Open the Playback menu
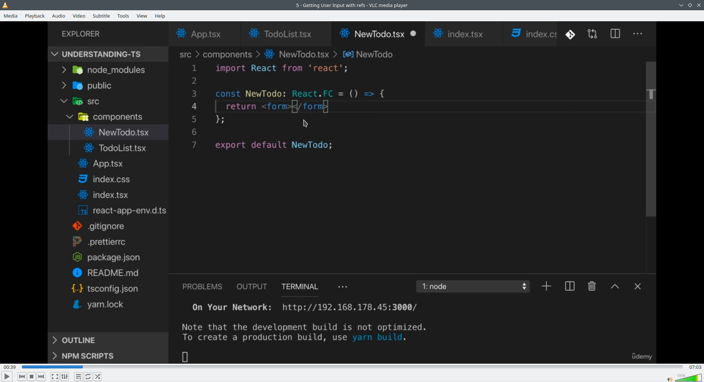Image resolution: width=704 pixels, height=382 pixels. click(35, 16)
